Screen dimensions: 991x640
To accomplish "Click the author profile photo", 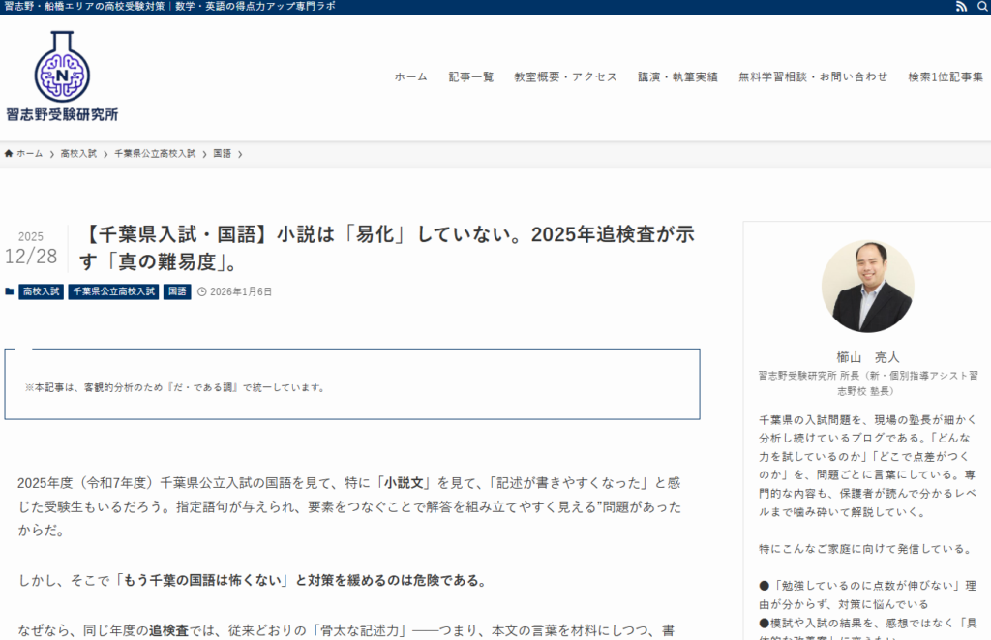I will click(867, 287).
